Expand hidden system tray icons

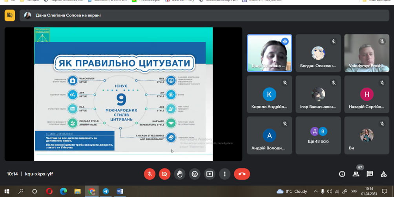click(x=316, y=191)
